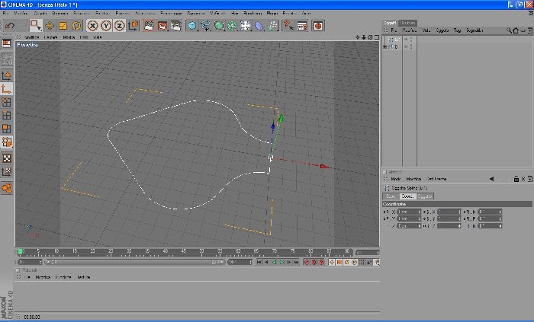This screenshot has height=322, width=534.
Task: Open the blue deformer objects flyout
Action: pos(259,25)
